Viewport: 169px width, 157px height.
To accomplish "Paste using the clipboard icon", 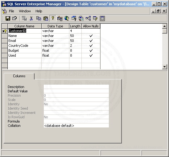I will (46, 18).
